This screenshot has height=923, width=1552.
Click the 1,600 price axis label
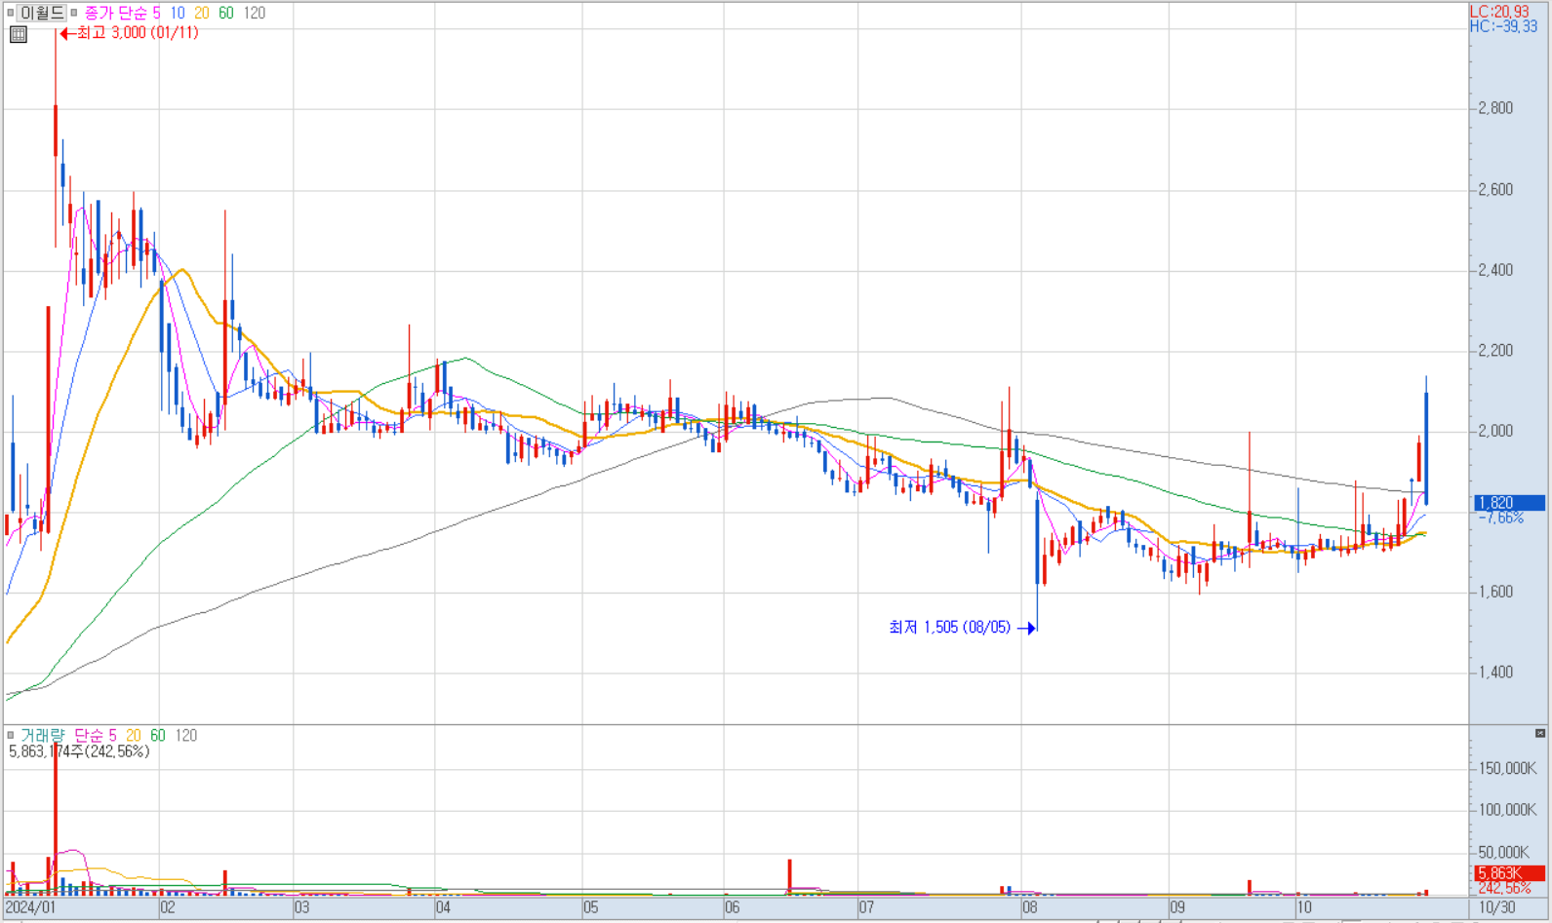point(1494,592)
